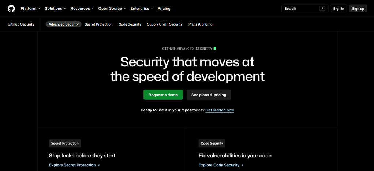
Task: Click the Ready to use it in your repositories text
Action: [x=172, y=110]
